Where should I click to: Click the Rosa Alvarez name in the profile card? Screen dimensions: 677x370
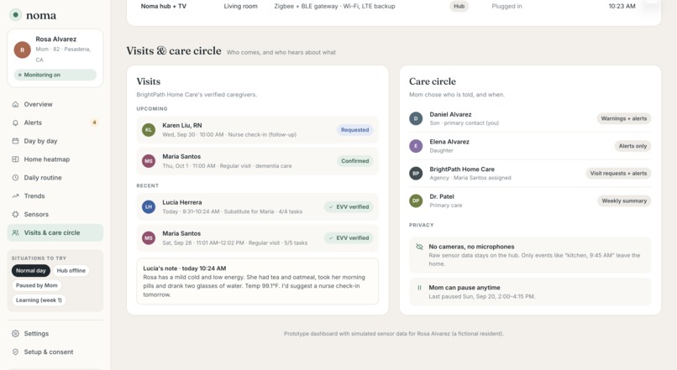pyautogui.click(x=56, y=39)
